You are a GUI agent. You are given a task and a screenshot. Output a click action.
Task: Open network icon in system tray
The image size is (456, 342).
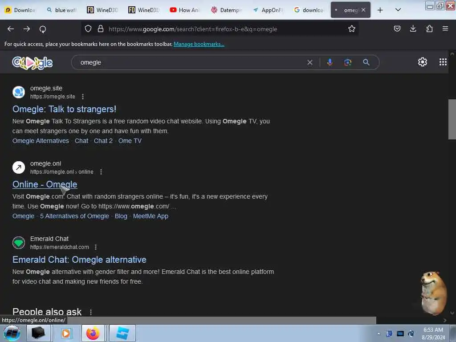click(x=400, y=334)
